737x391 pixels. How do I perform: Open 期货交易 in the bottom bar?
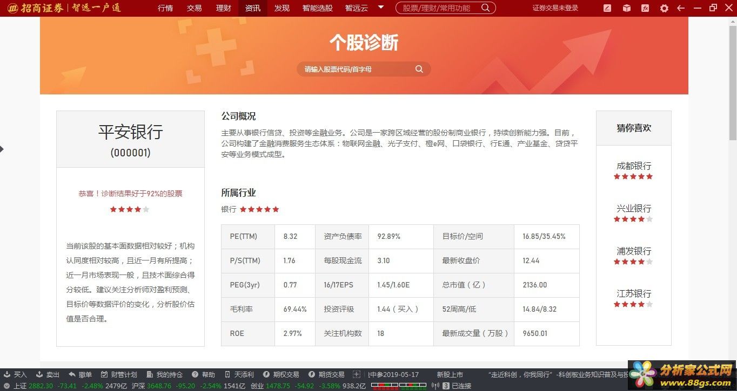(326, 374)
